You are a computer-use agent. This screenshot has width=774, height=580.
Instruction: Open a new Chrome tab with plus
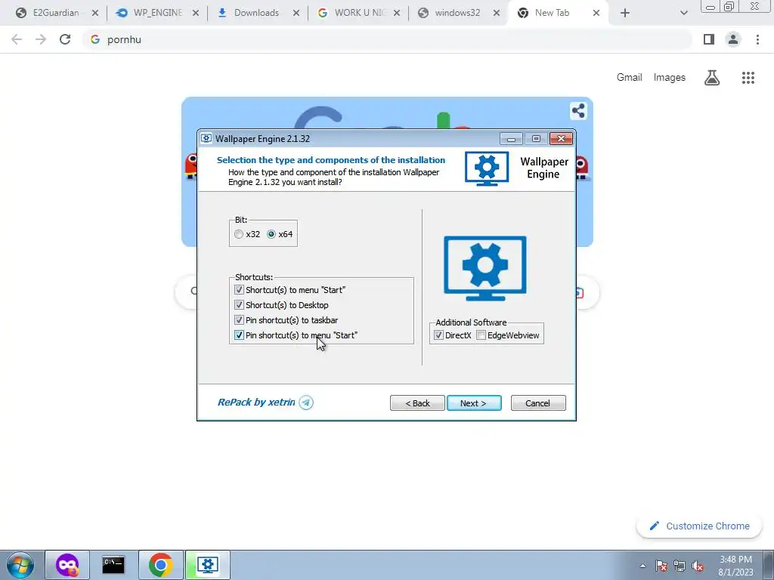coord(625,13)
